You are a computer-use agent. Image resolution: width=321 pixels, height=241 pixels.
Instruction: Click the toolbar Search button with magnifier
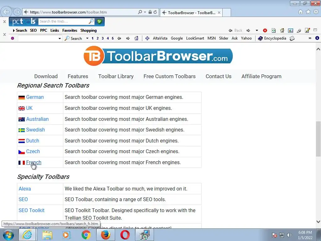coord(73,38)
